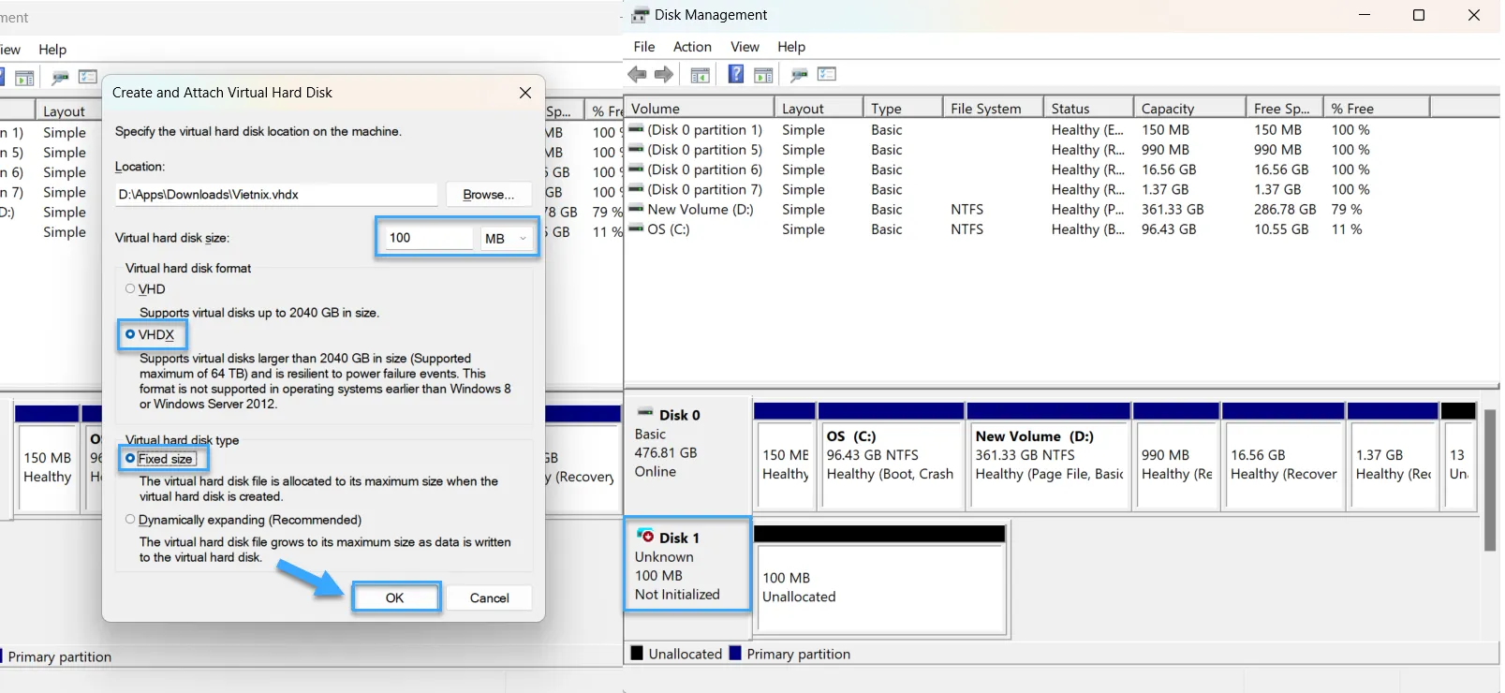Click the black Unallocated legend swatch in right window
This screenshot has width=1505, height=693.
[637, 653]
